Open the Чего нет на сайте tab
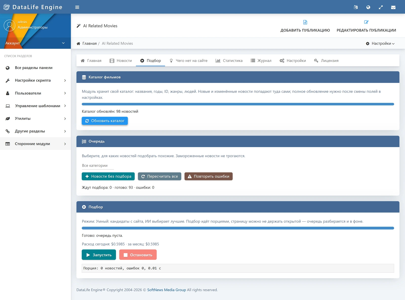Viewport: 405px width, 300px height. pos(188,61)
